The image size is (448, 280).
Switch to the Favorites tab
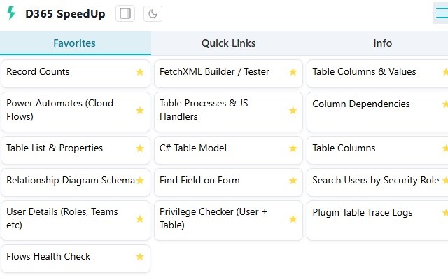76,43
